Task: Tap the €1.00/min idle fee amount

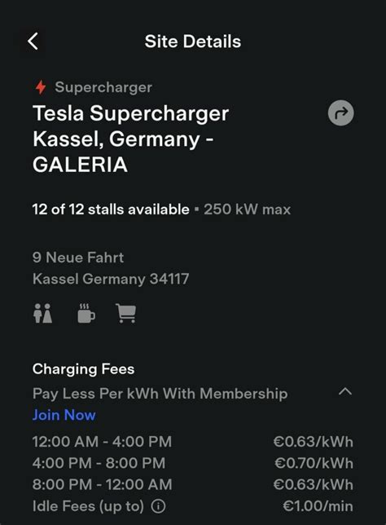Action: [x=318, y=506]
